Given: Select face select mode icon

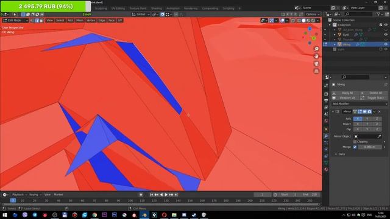Looking at the screenshot, I should pyautogui.click(x=41, y=20).
